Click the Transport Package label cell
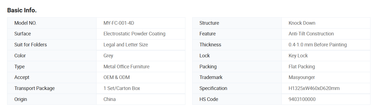The image size is (376, 110). pyautogui.click(x=52, y=88)
